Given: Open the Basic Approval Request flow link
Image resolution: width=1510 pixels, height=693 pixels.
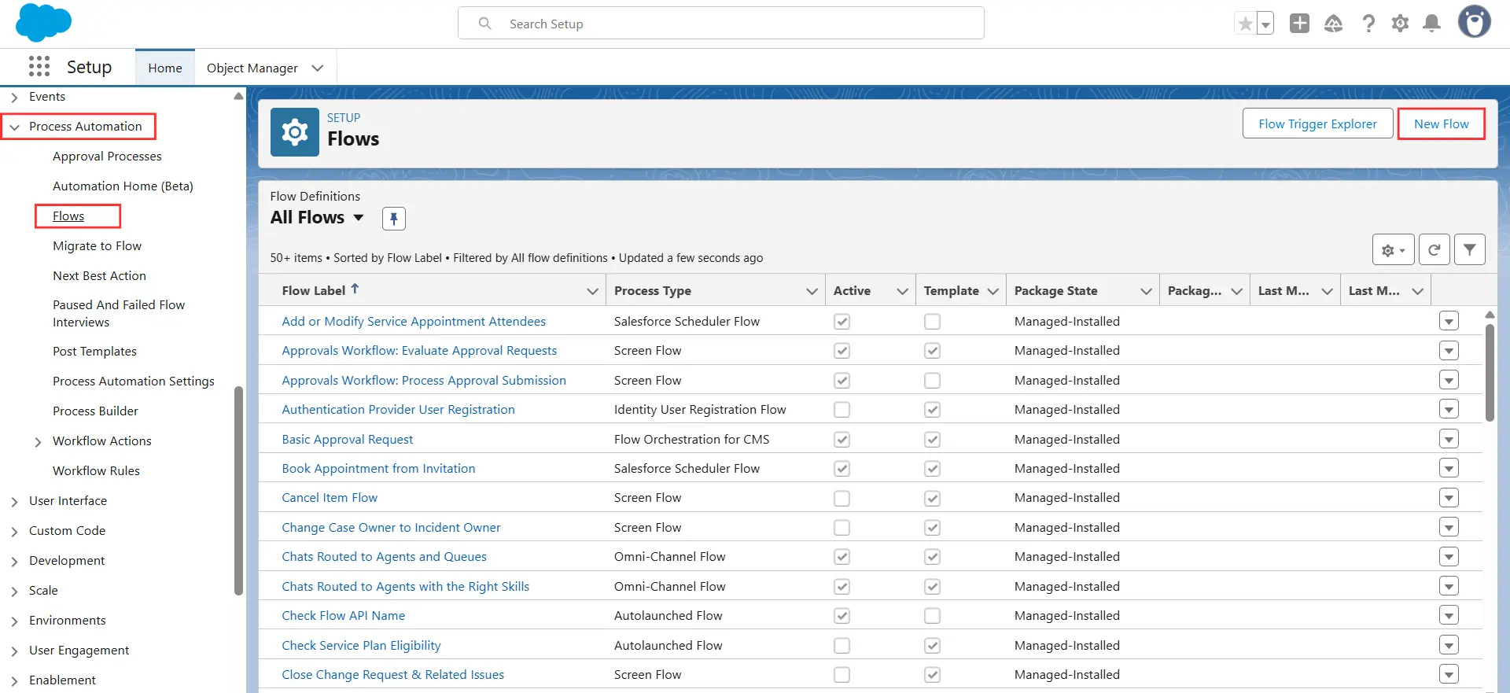Looking at the screenshot, I should tap(347, 439).
